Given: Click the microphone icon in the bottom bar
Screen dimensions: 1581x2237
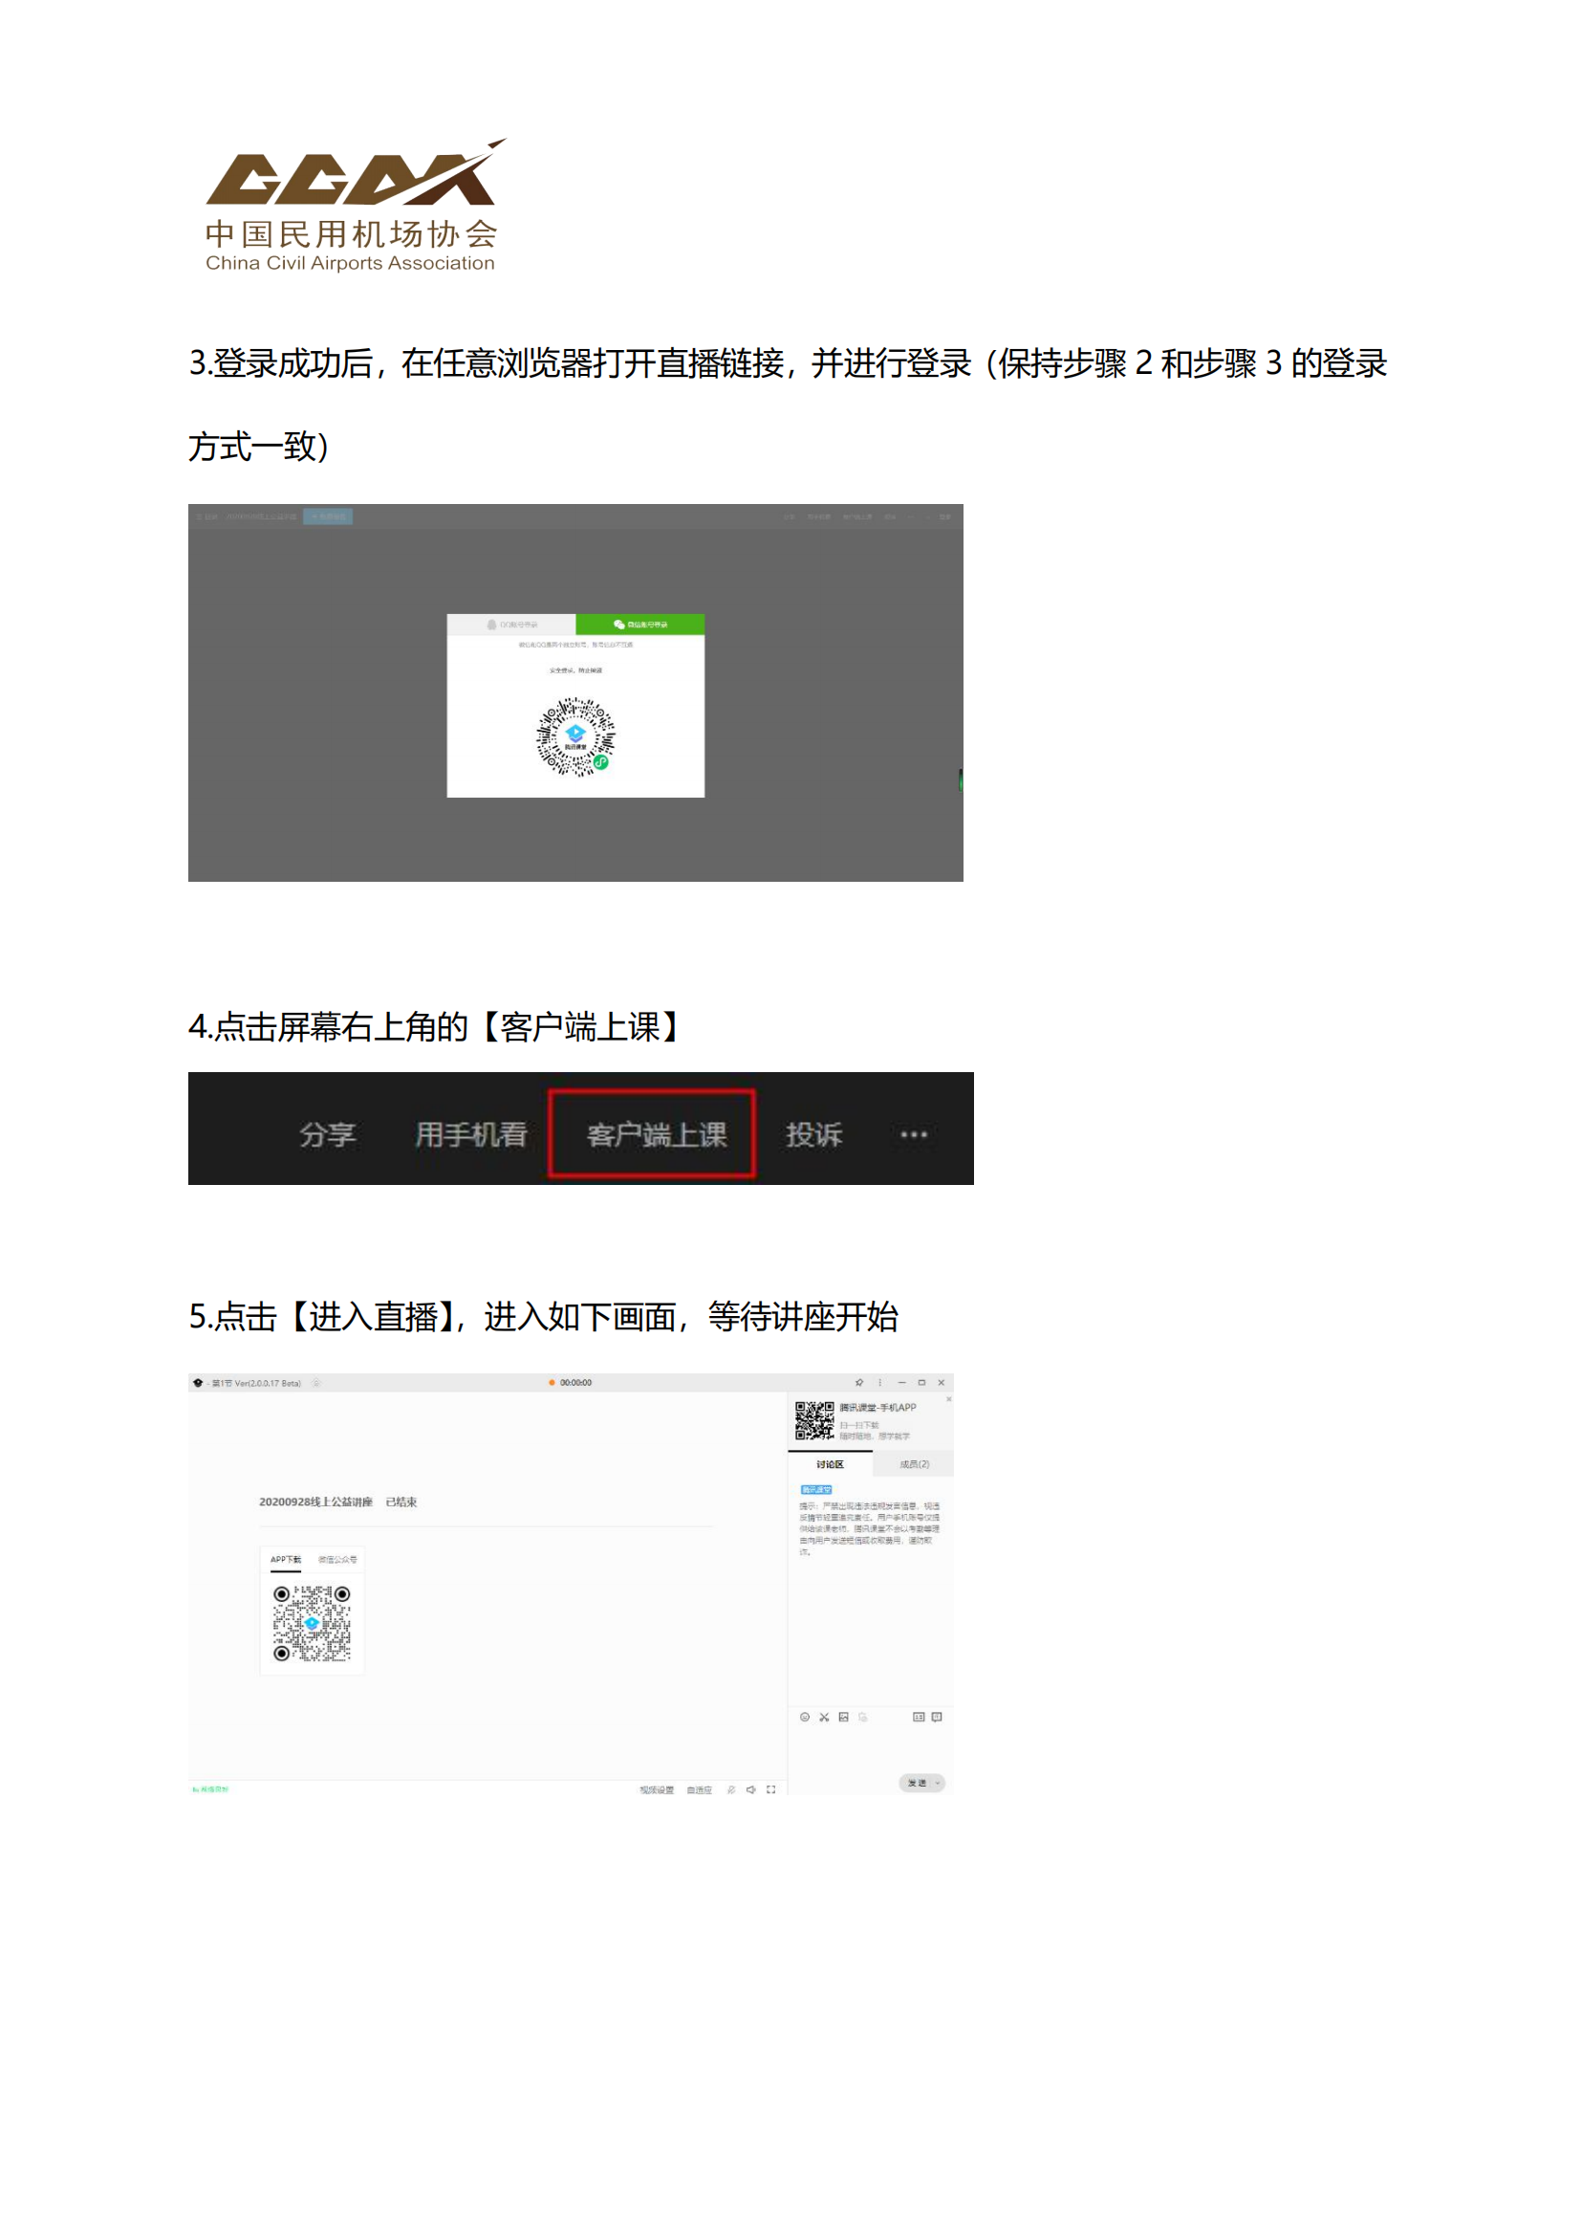Looking at the screenshot, I should 731,1789.
